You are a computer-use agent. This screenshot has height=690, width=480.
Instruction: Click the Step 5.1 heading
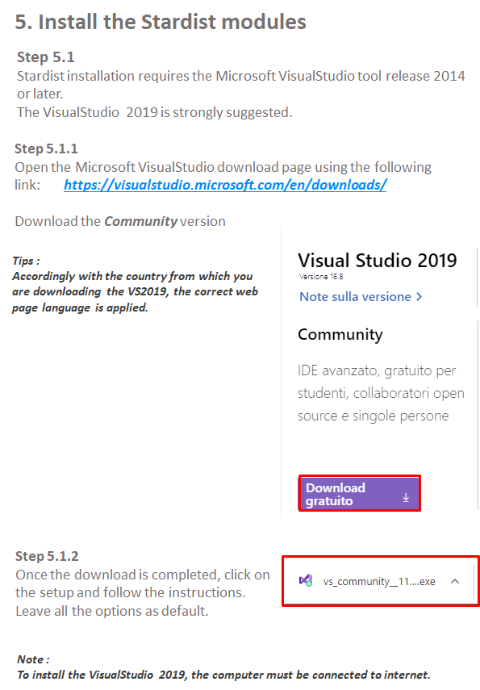click(x=46, y=57)
